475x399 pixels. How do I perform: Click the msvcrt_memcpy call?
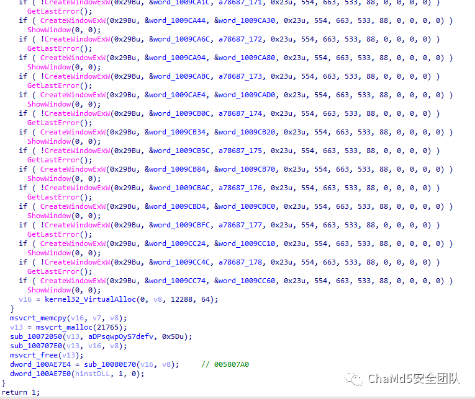[38, 318]
